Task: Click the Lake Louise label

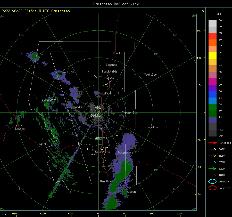Action: click(x=20, y=127)
